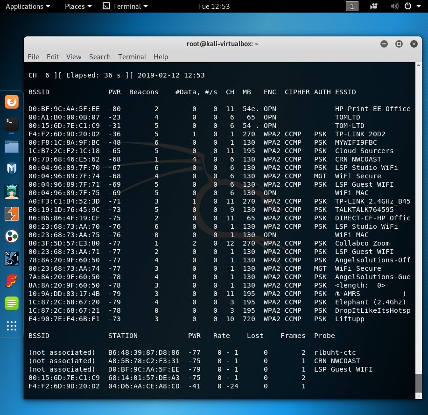Click the STATION column header

pos(123,336)
